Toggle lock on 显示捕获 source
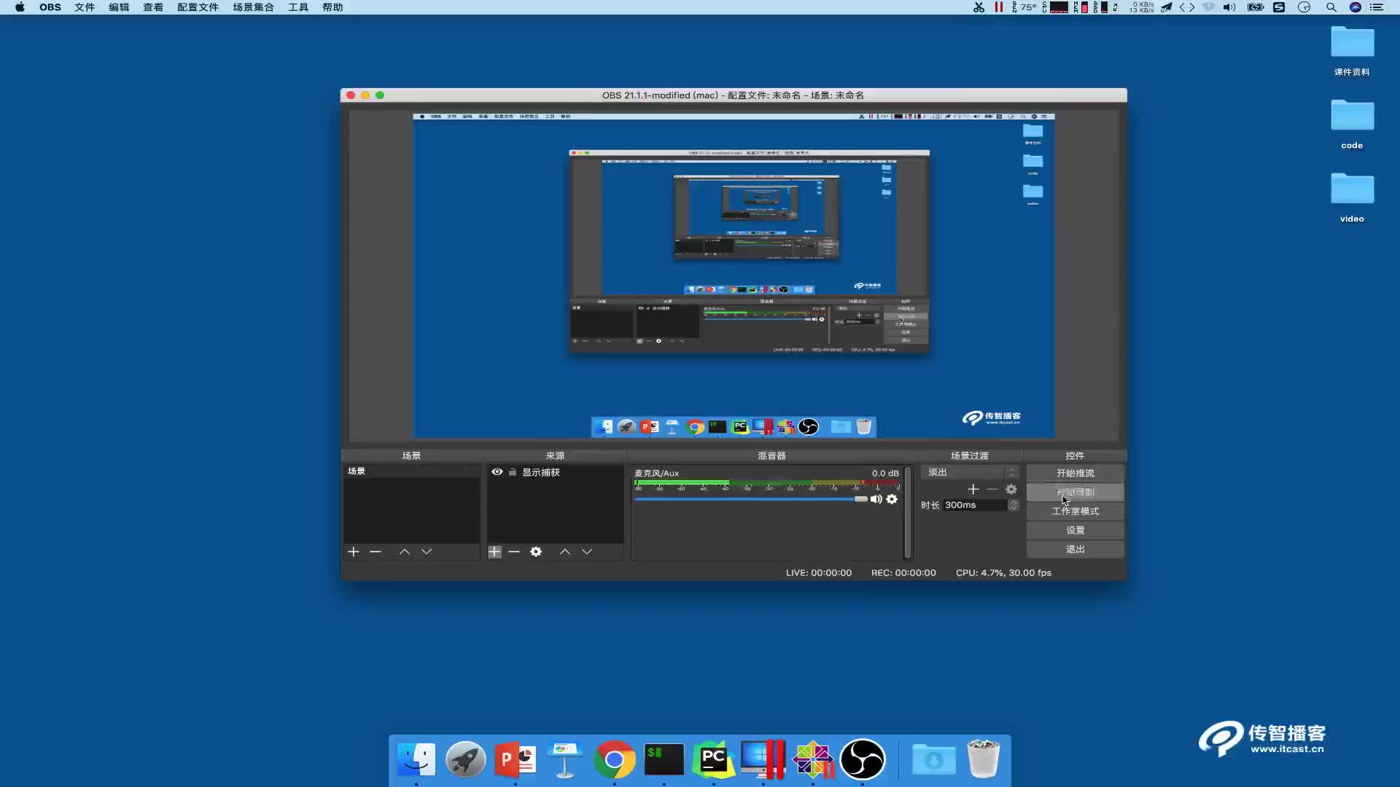The width and height of the screenshot is (1400, 787). tap(513, 472)
